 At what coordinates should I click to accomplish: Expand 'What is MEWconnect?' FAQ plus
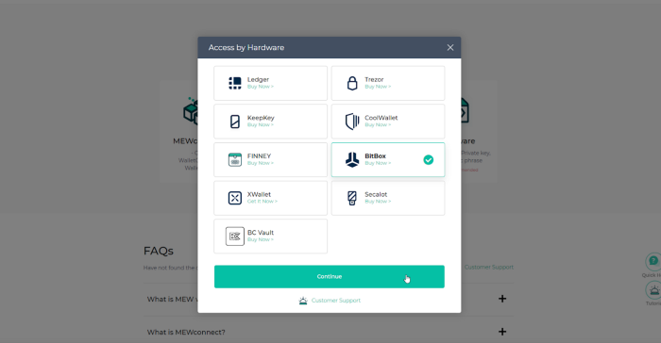point(502,332)
